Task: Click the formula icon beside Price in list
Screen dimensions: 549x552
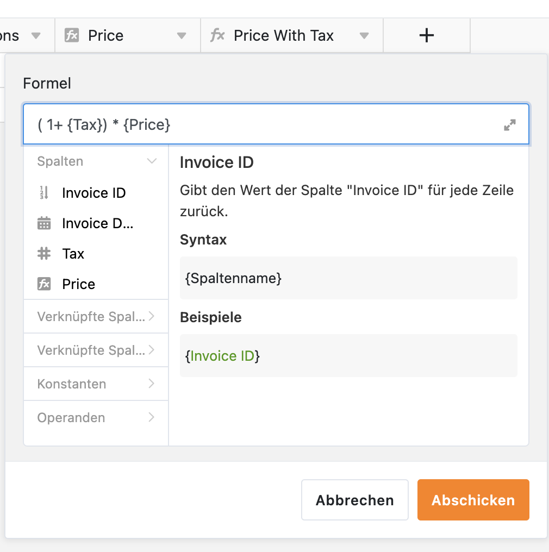Action: pyautogui.click(x=44, y=284)
